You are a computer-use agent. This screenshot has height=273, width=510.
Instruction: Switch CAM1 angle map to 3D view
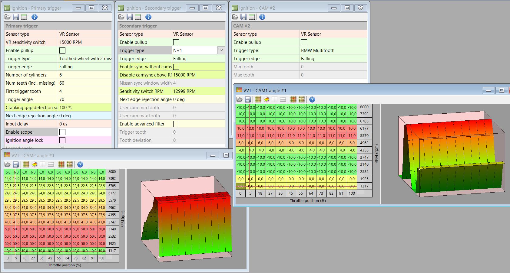pyautogui.click(x=267, y=99)
